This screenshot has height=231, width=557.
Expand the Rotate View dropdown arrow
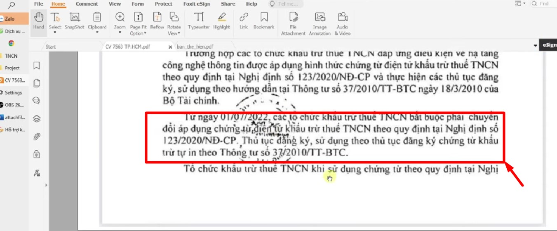(x=180, y=33)
